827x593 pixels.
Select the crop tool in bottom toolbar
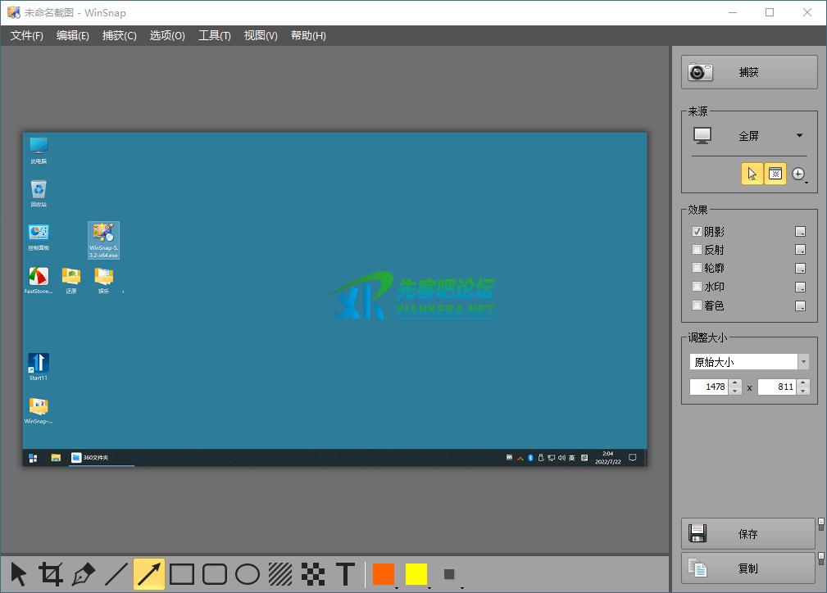(x=51, y=574)
